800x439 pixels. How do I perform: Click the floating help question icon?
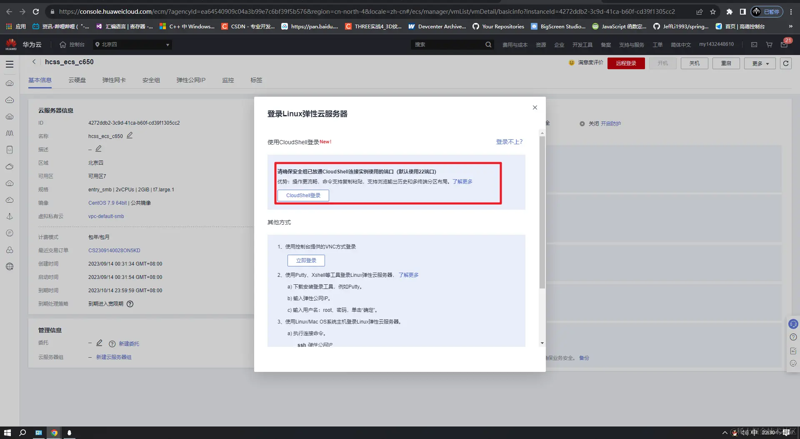tap(793, 337)
